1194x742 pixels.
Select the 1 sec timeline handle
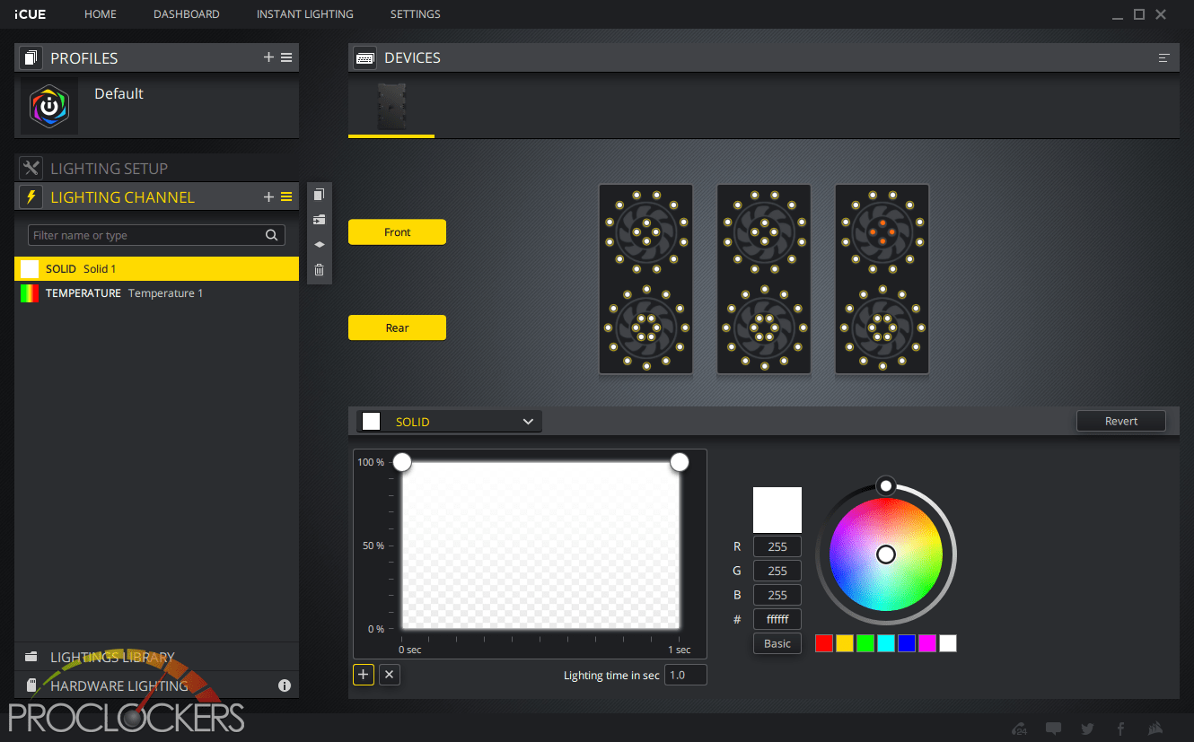pyautogui.click(x=680, y=462)
